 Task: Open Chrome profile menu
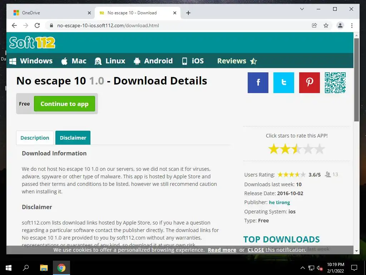pyautogui.click(x=340, y=25)
